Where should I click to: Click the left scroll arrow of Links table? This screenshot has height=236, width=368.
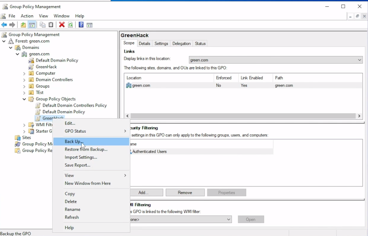click(x=127, y=116)
